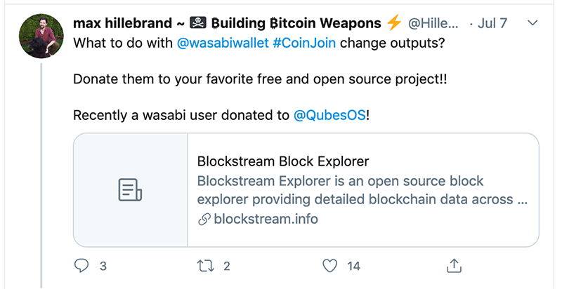Click the retweet count 2
Screen dimensions: 562x289
coord(227,267)
